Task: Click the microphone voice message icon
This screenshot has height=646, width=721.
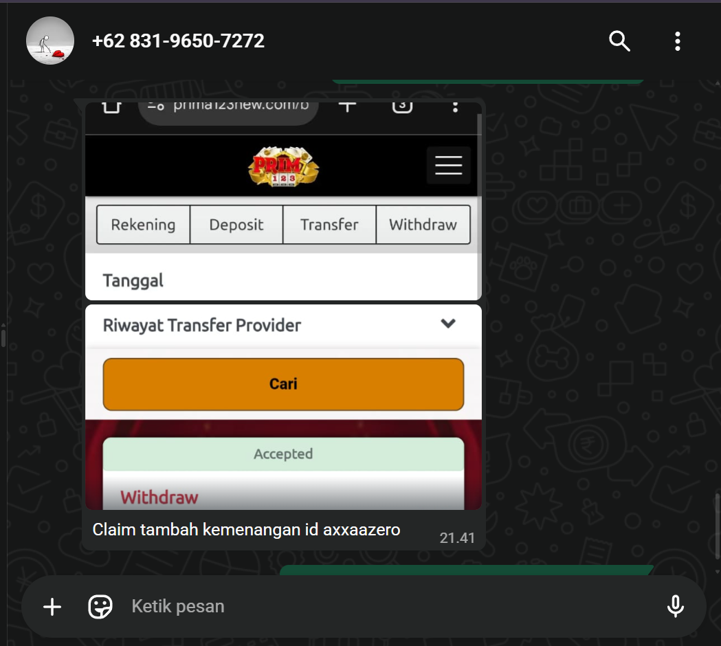Action: 676,606
